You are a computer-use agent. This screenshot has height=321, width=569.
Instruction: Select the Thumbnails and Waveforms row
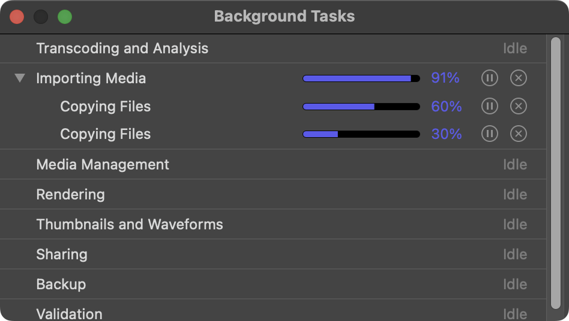pyautogui.click(x=130, y=225)
